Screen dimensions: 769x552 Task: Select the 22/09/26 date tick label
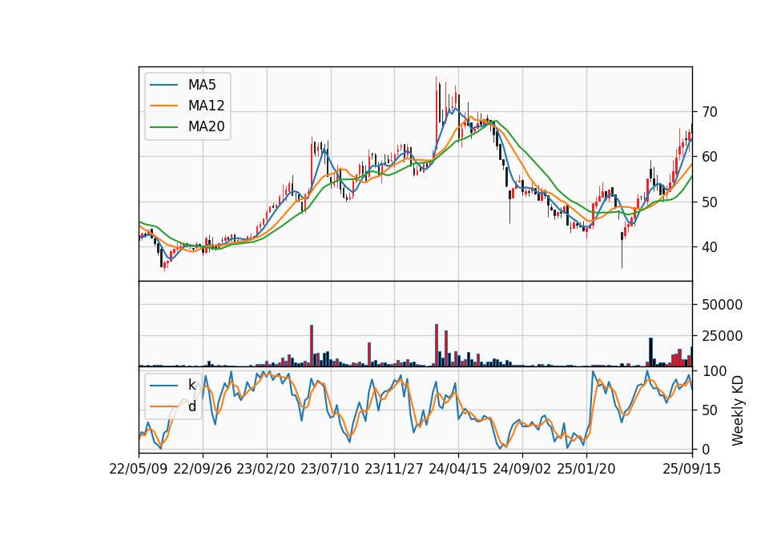(x=203, y=469)
